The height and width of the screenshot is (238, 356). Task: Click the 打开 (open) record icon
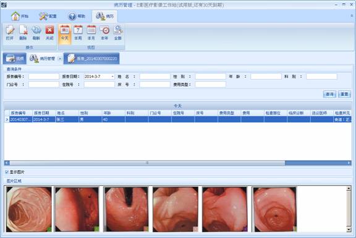[x=10, y=33]
